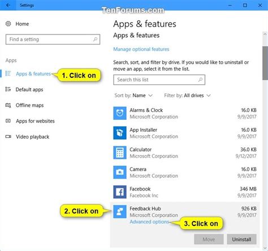
Task: Click the magnifier in Find a setting
Action: [x=95, y=39]
